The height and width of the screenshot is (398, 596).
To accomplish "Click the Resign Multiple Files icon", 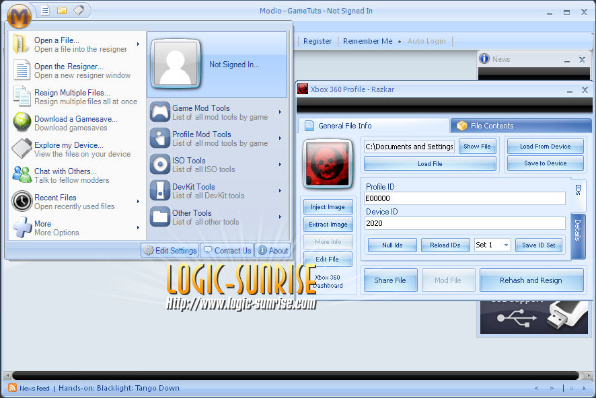I will (22, 96).
